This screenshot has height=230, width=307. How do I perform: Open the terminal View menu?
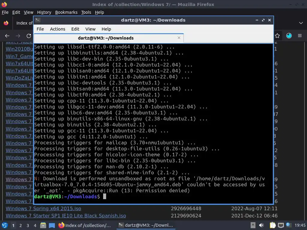coord(90,29)
